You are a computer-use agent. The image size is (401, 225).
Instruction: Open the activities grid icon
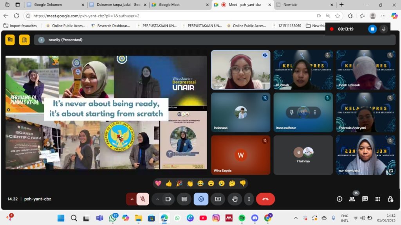[x=378, y=199]
